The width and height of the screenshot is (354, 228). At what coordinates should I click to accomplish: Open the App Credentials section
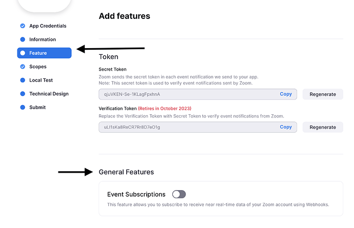click(x=48, y=26)
